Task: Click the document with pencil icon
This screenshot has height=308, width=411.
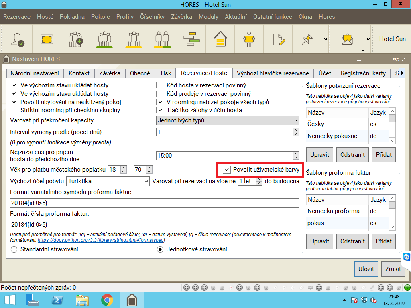Action: pyautogui.click(x=278, y=39)
